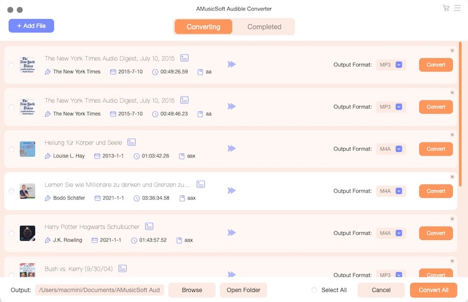Open MP3 format dropdown for Bush vs. Kerry
The width and height of the screenshot is (468, 302).
pyautogui.click(x=399, y=274)
